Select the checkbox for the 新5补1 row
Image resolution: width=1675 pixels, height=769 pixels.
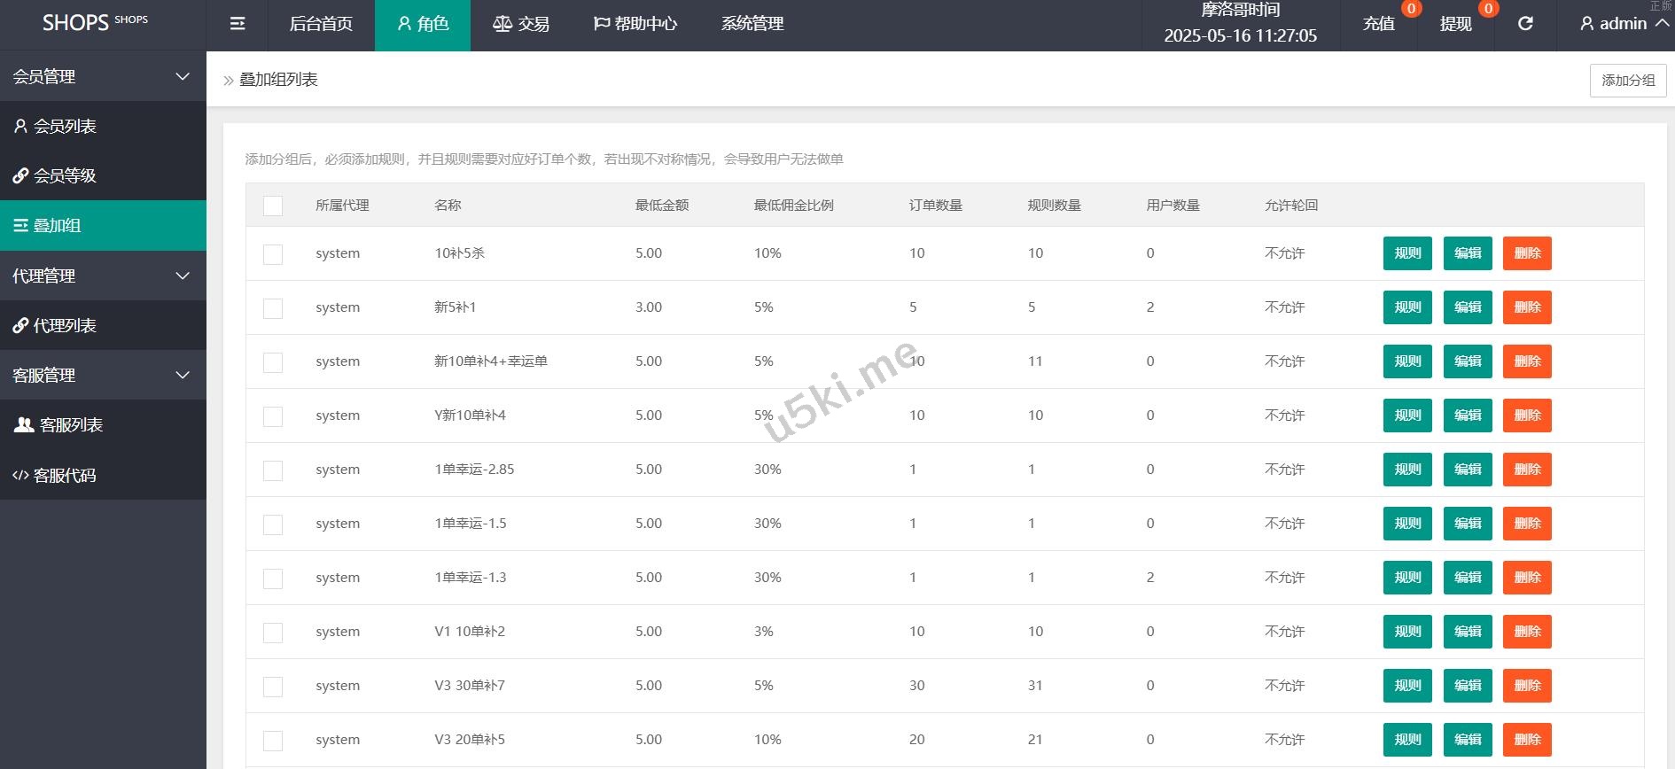tap(273, 308)
